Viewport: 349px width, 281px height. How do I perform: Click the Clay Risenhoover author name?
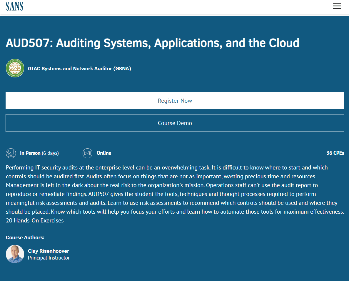pyautogui.click(x=49, y=251)
